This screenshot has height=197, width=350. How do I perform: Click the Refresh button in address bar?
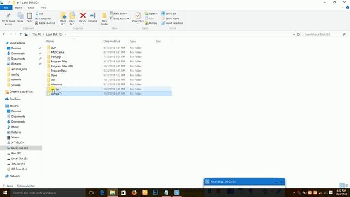298,34
